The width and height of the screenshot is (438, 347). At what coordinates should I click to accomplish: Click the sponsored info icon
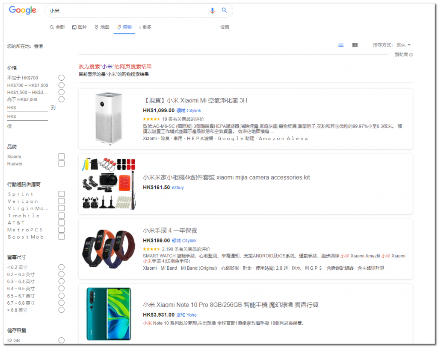click(x=411, y=55)
